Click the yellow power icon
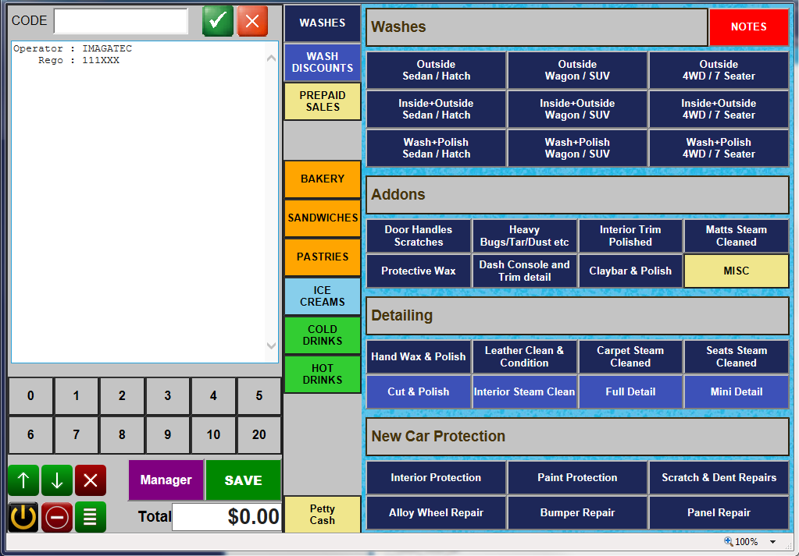 23,517
